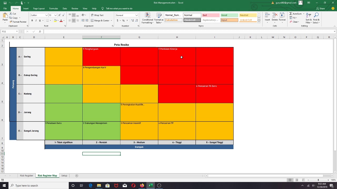This screenshot has width=337, height=189.
Task: Click the Copy button
Action: [14, 18]
